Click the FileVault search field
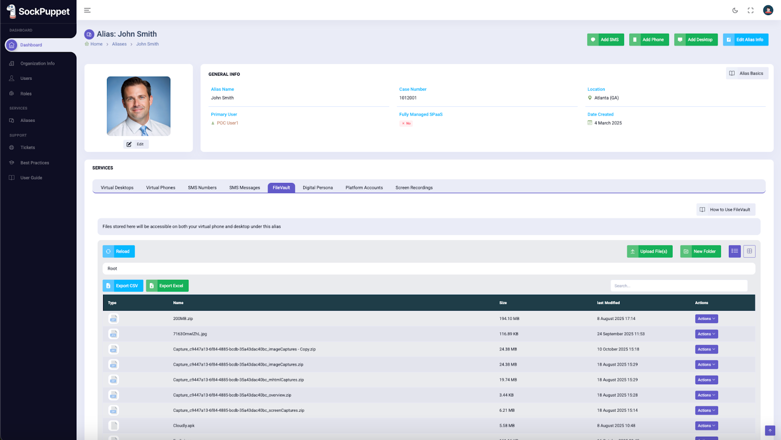This screenshot has height=440, width=781. click(678, 286)
